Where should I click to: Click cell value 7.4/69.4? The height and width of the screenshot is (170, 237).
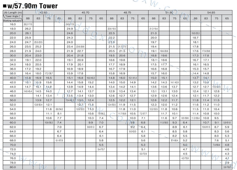pos(216,145)
